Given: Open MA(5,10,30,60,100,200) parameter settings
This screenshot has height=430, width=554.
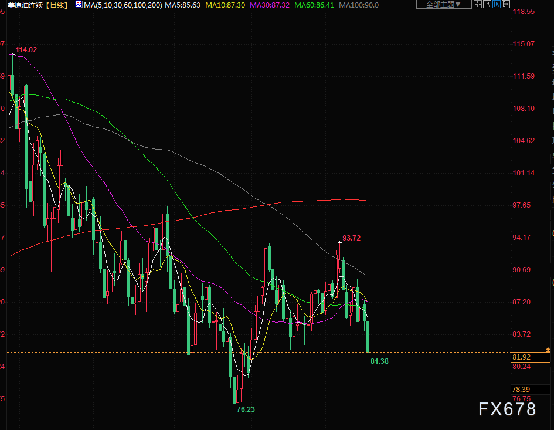Looking at the screenshot, I should click(x=123, y=5).
